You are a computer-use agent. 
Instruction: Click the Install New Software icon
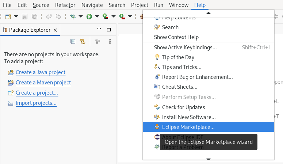[157, 117]
